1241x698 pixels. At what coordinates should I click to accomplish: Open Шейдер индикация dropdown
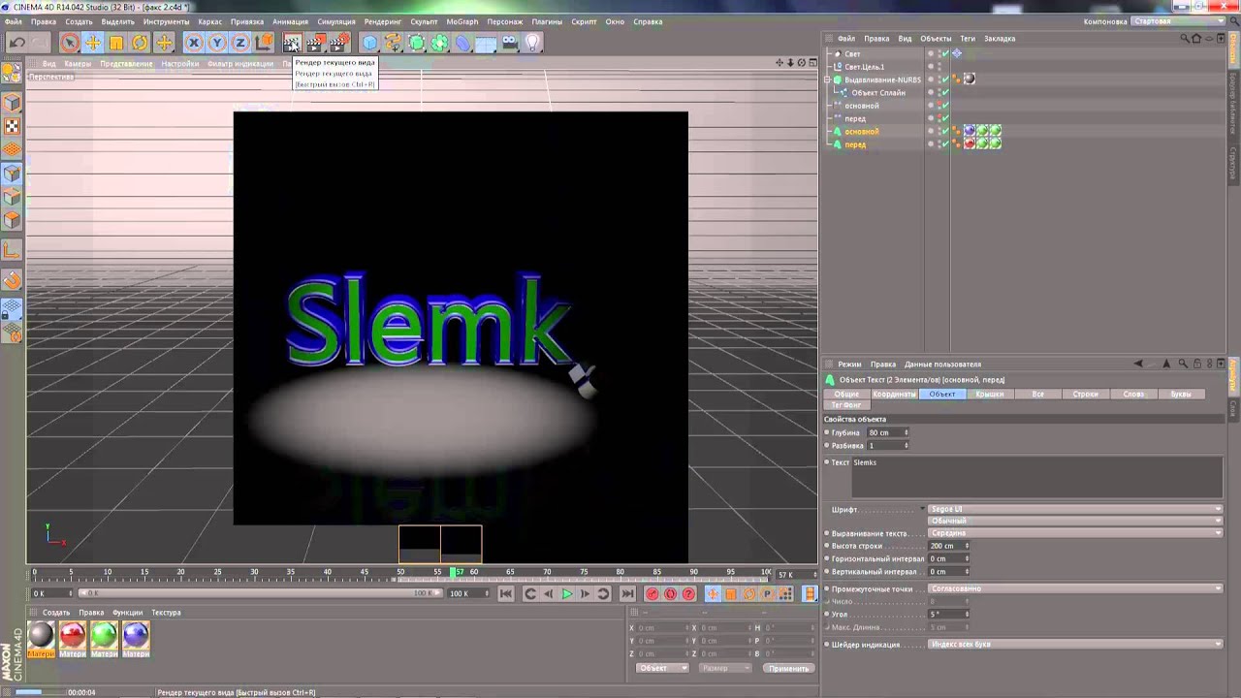click(1075, 644)
